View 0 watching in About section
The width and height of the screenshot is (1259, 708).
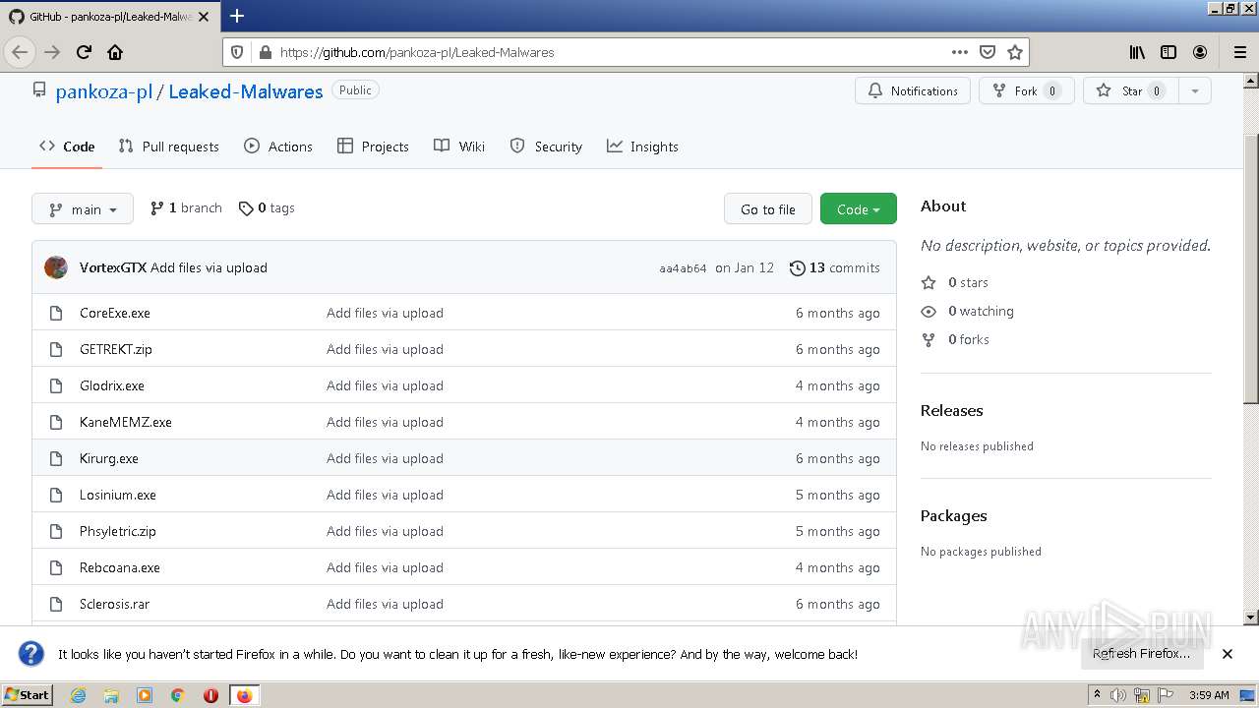point(968,311)
